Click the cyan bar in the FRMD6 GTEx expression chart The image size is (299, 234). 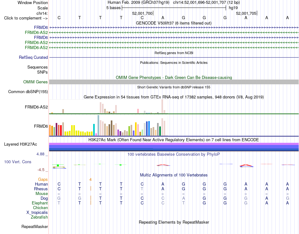point(94,130)
